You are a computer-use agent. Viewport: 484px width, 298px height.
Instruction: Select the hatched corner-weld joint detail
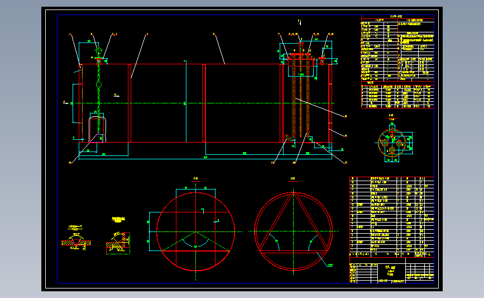(x=118, y=243)
